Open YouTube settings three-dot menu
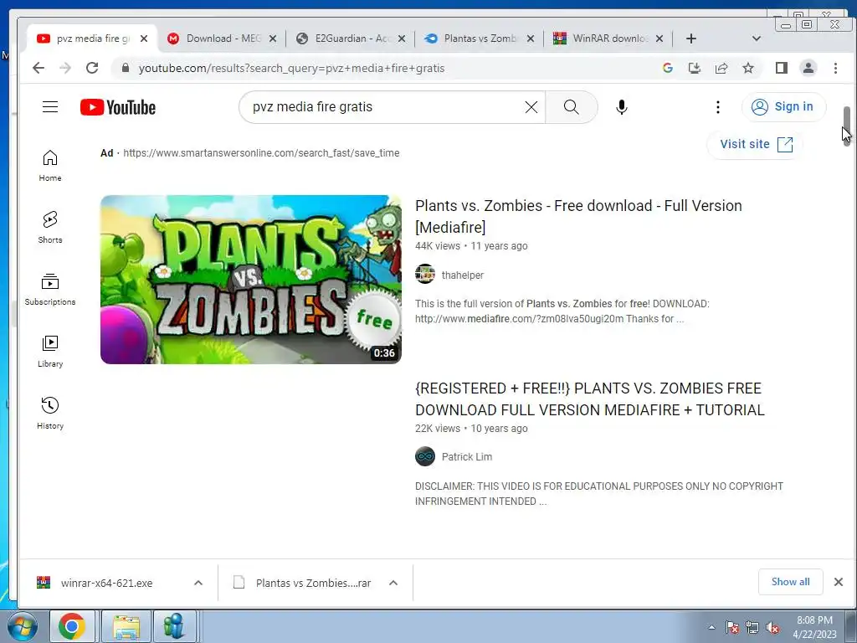 (x=718, y=107)
